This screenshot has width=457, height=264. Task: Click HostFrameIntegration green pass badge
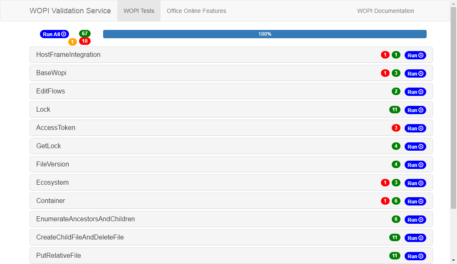click(x=396, y=55)
